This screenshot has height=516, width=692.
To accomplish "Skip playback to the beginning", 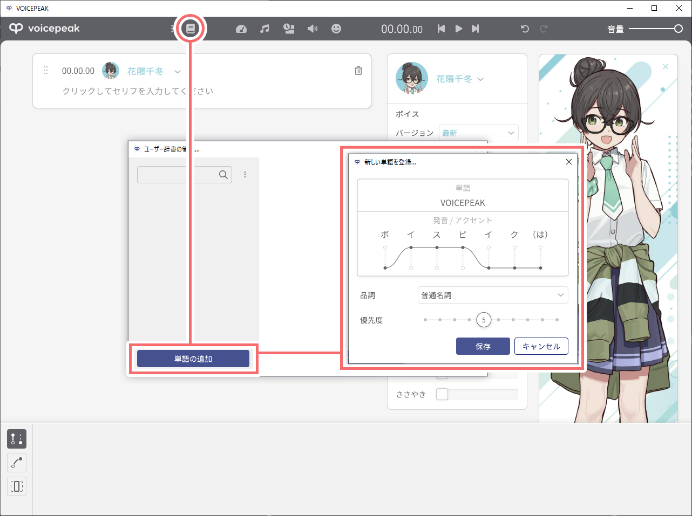I will coord(441,29).
